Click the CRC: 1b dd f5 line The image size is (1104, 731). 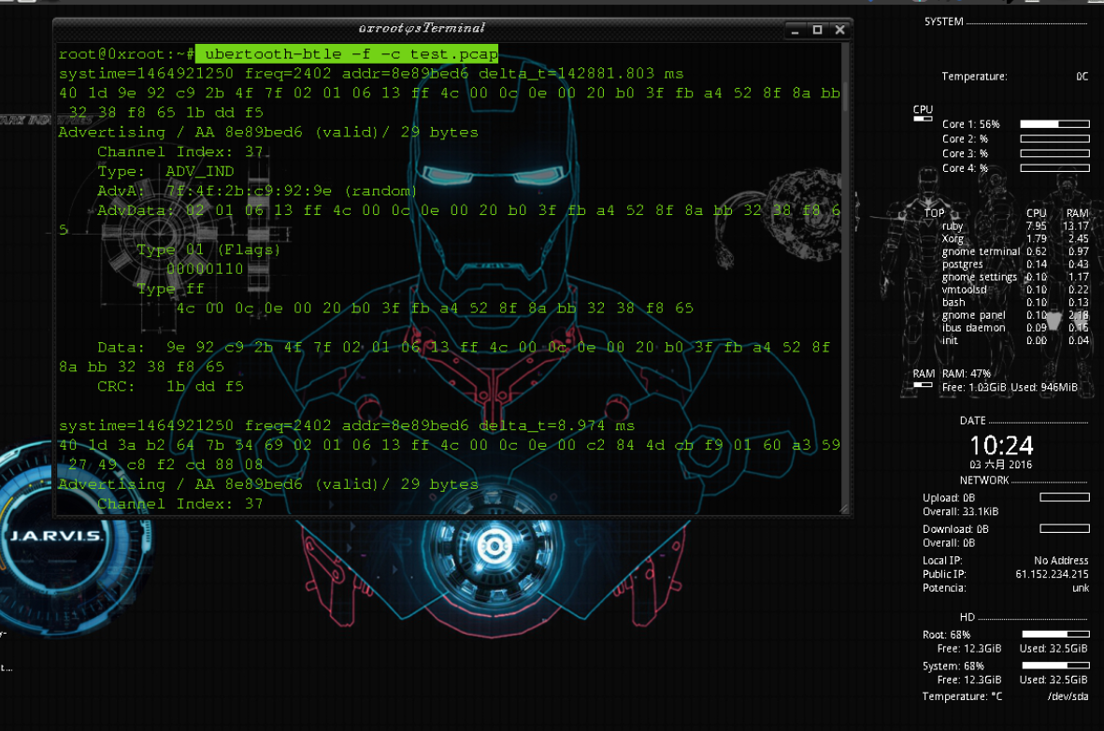(x=170, y=387)
